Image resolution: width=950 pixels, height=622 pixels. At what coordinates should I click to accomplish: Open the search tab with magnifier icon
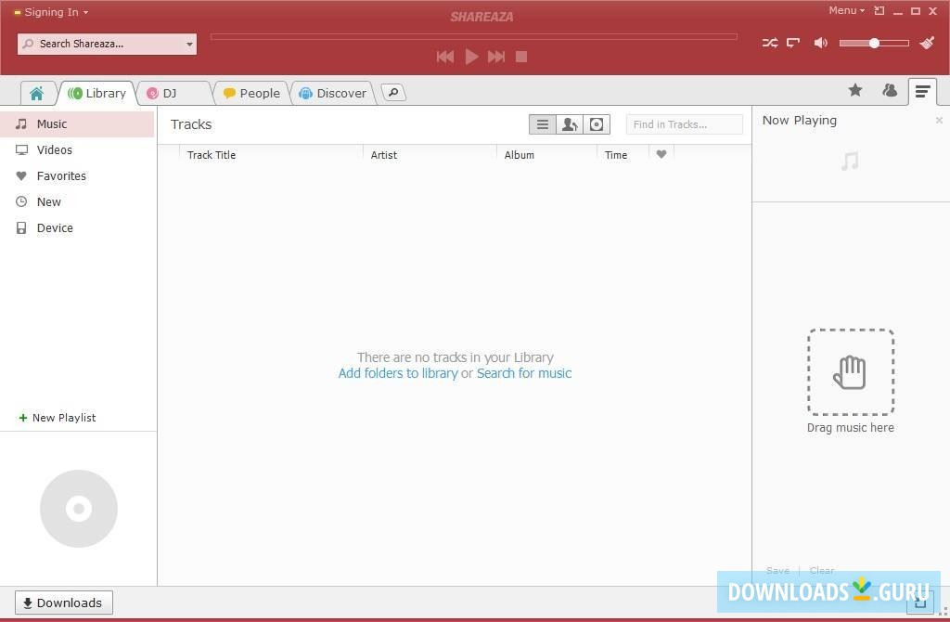[393, 93]
